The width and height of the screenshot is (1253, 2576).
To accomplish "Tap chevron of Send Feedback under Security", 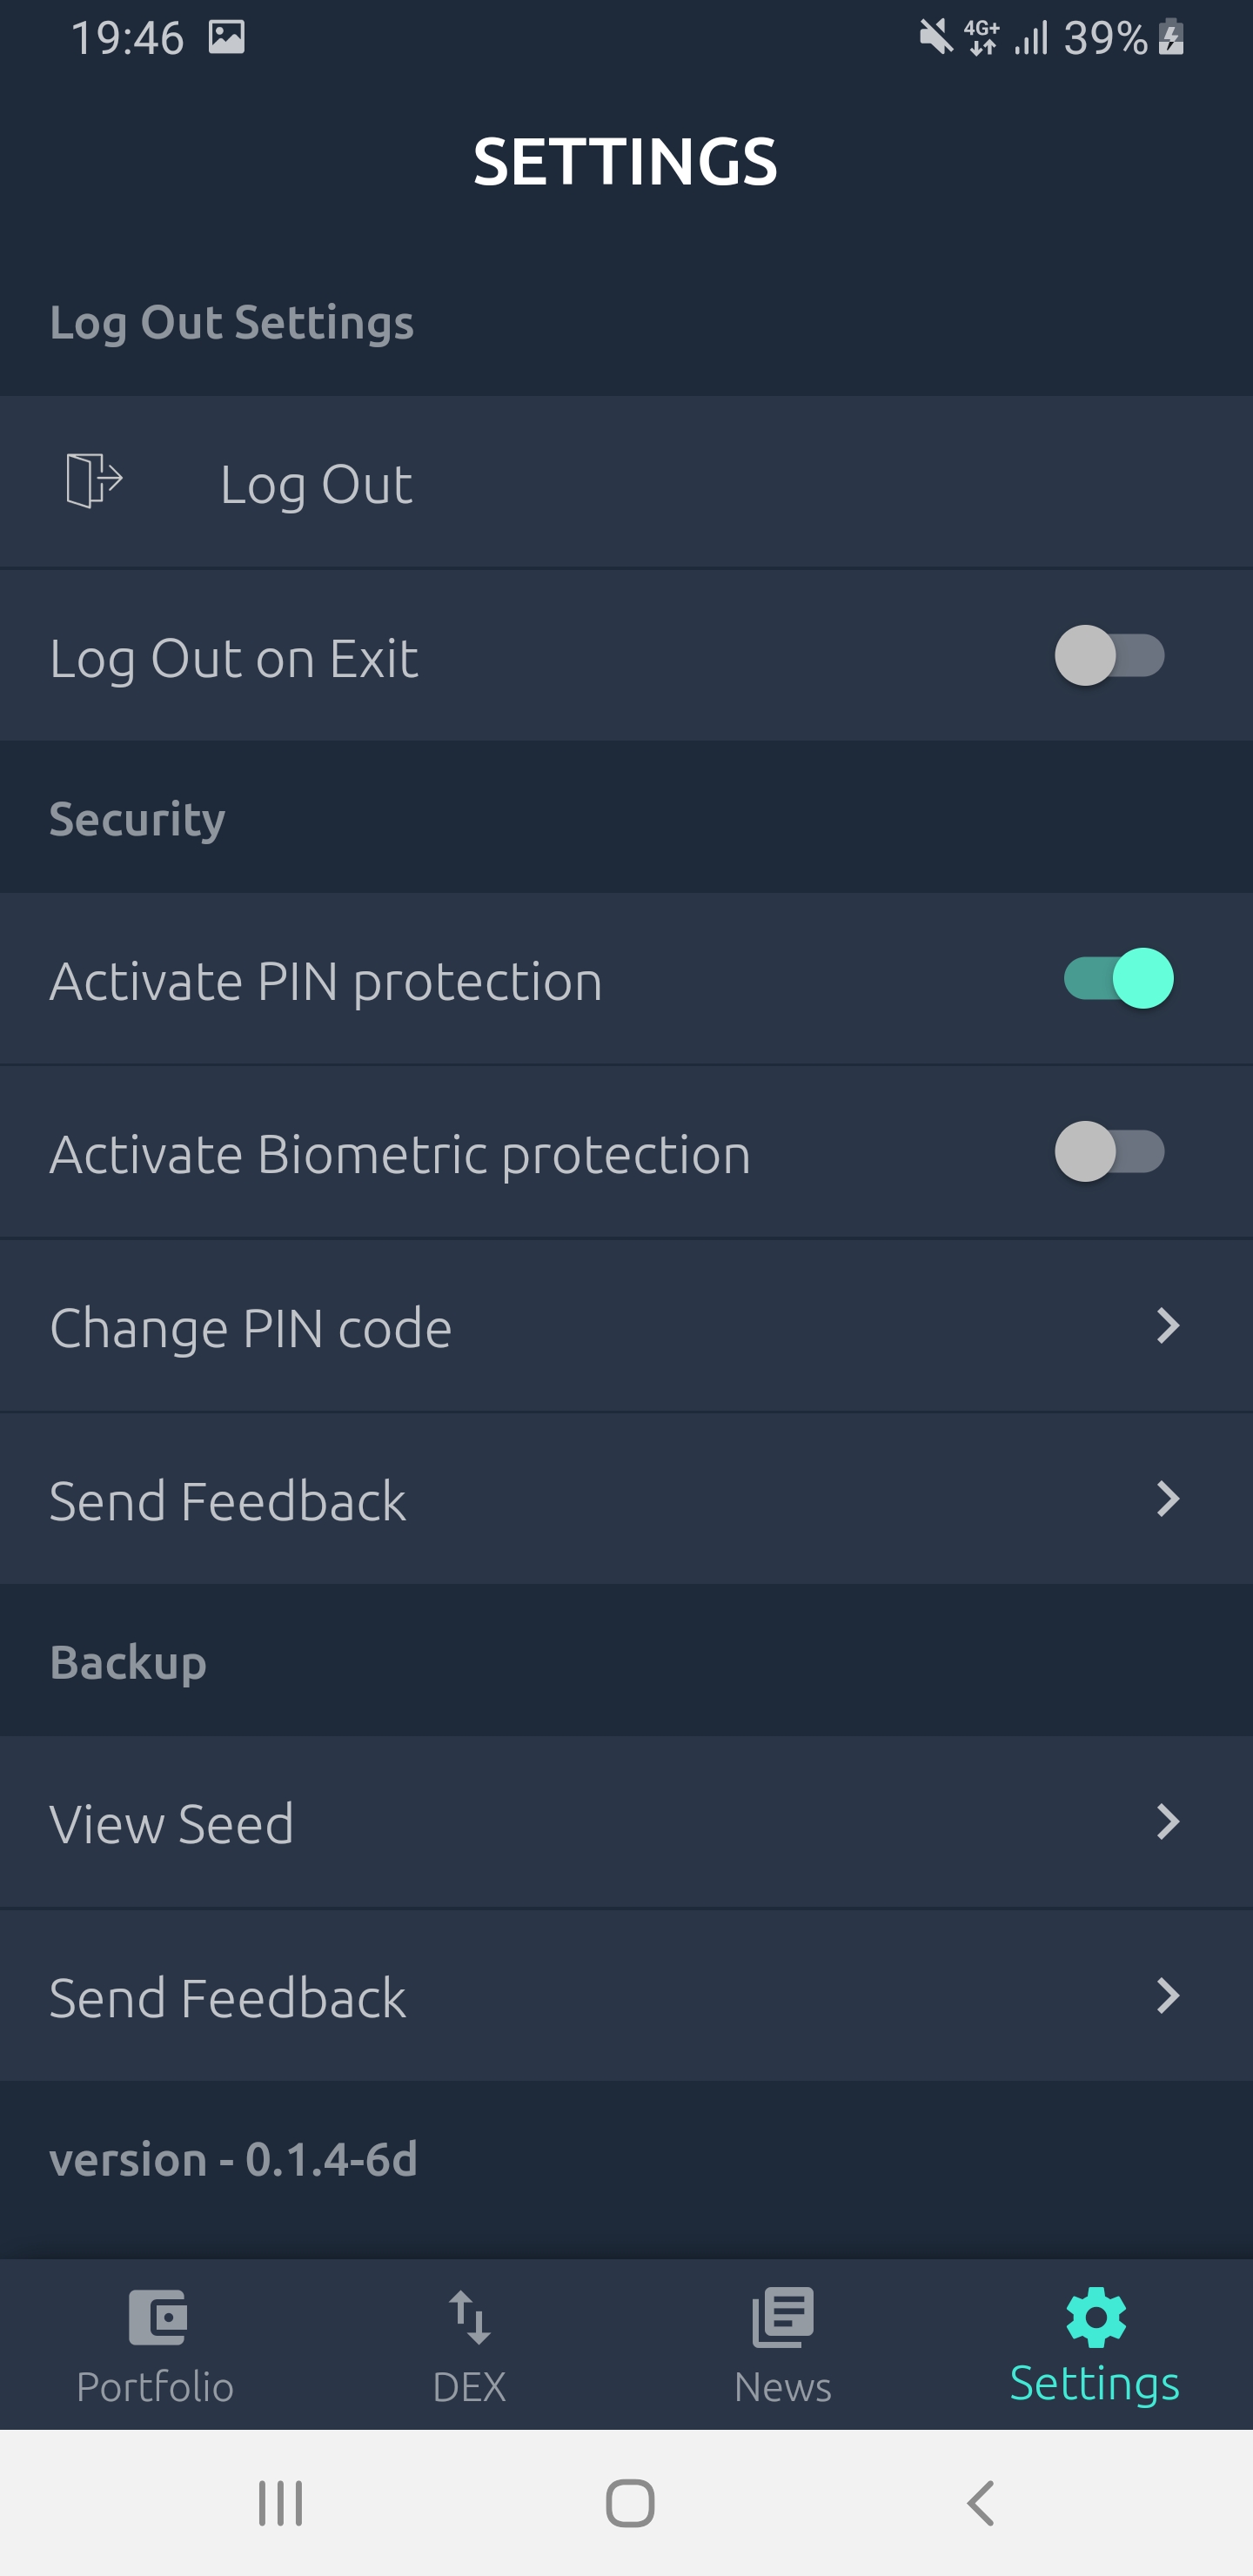I will point(1167,1499).
